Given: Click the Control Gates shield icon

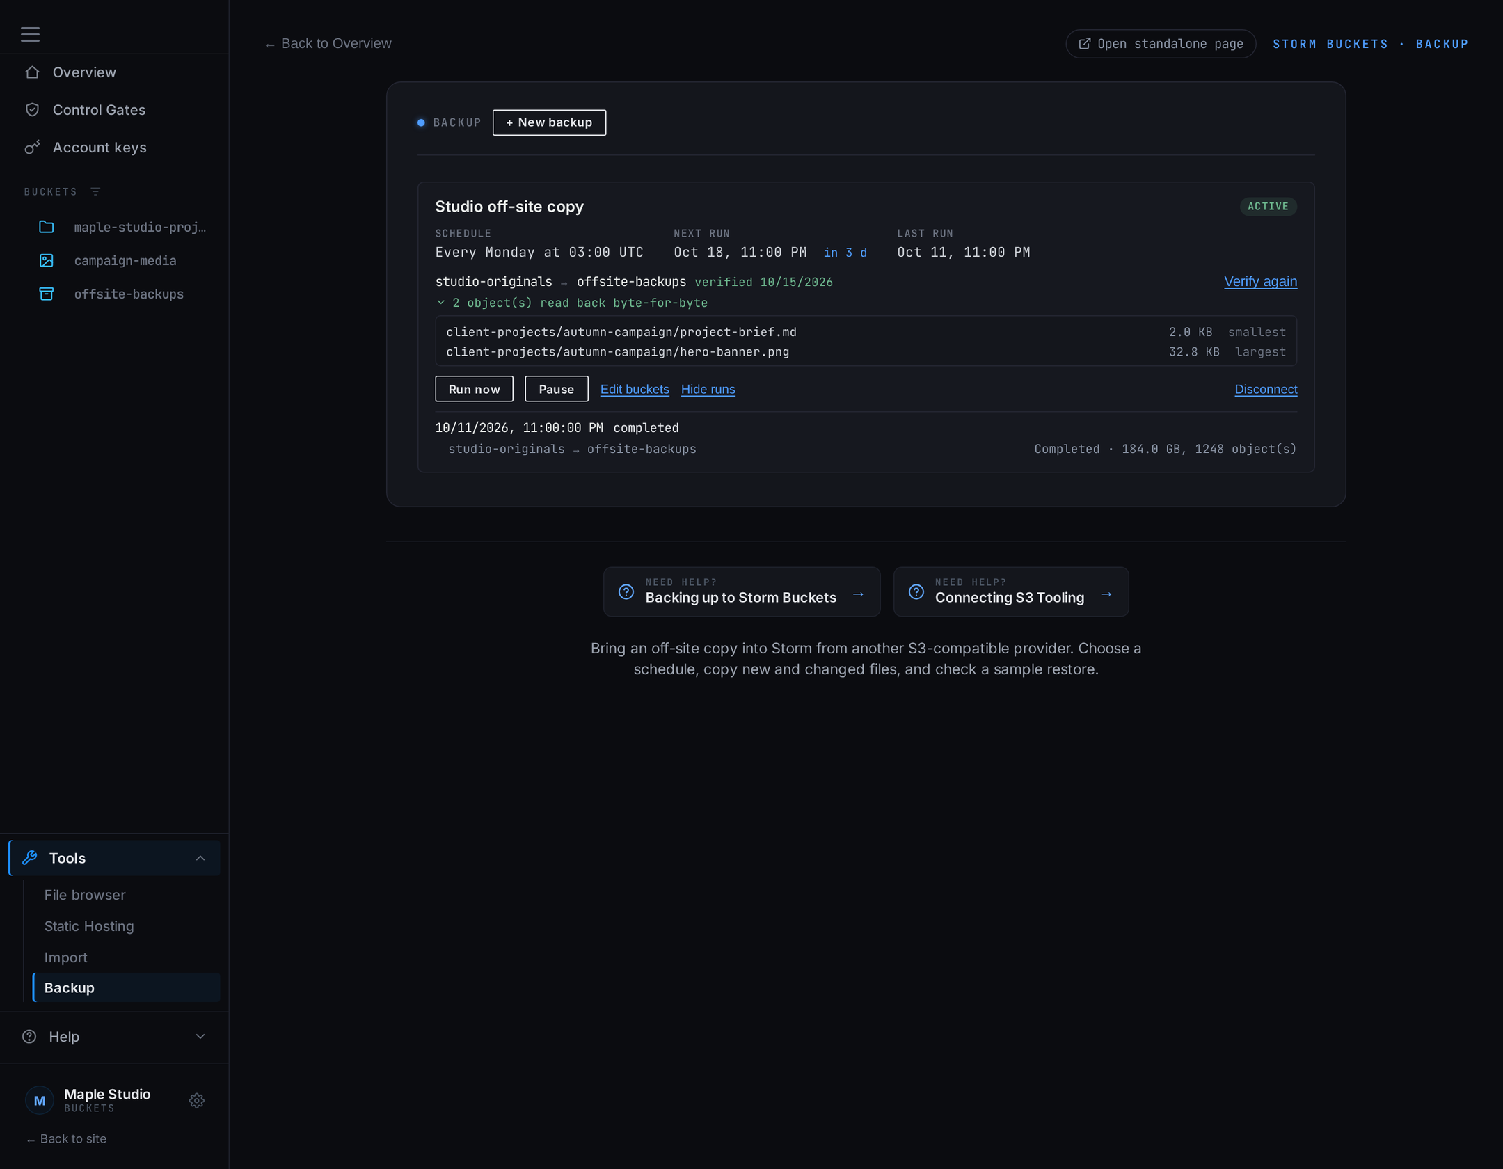Looking at the screenshot, I should [32, 110].
